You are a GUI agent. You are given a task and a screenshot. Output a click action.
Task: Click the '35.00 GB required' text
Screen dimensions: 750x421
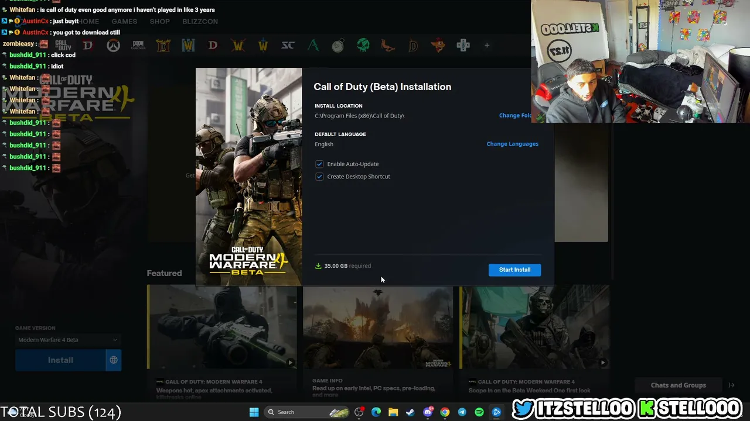(347, 266)
